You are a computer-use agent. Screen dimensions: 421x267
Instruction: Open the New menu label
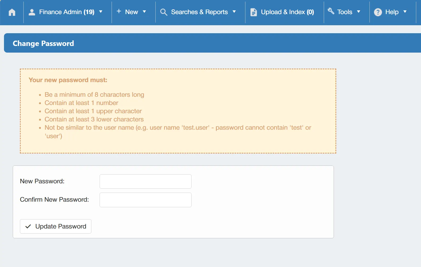(x=131, y=12)
